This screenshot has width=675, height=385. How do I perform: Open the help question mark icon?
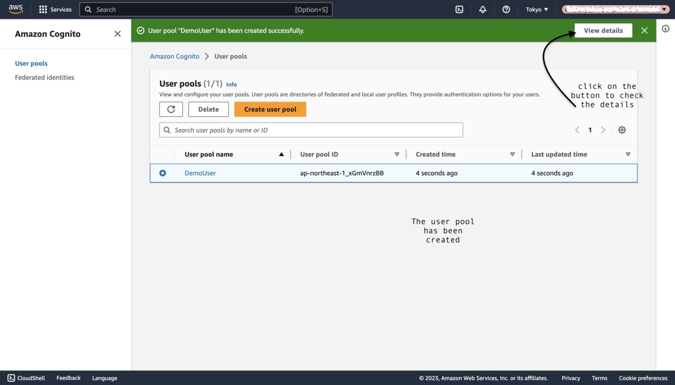[x=506, y=9]
